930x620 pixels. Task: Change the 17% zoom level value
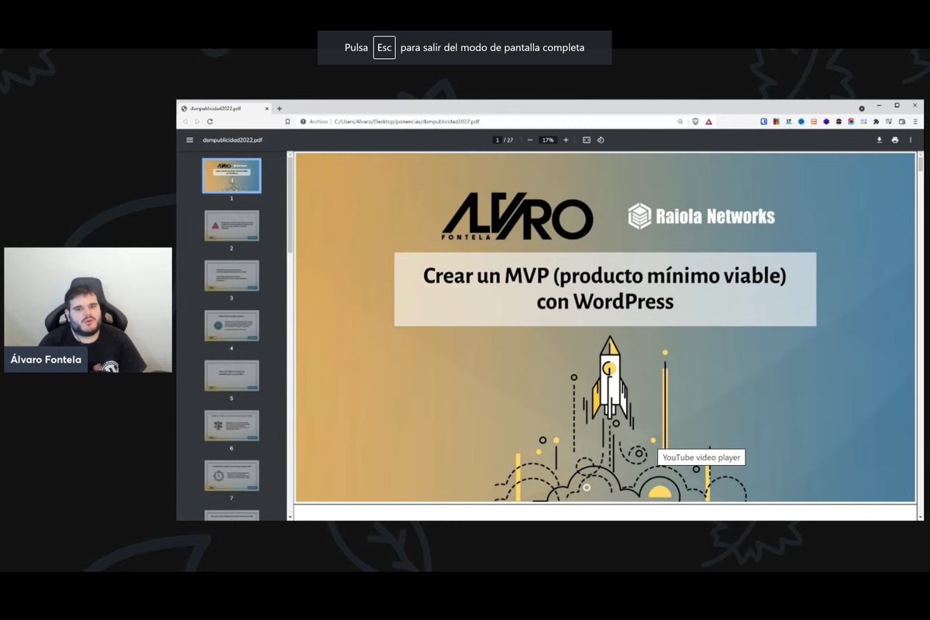tap(548, 140)
